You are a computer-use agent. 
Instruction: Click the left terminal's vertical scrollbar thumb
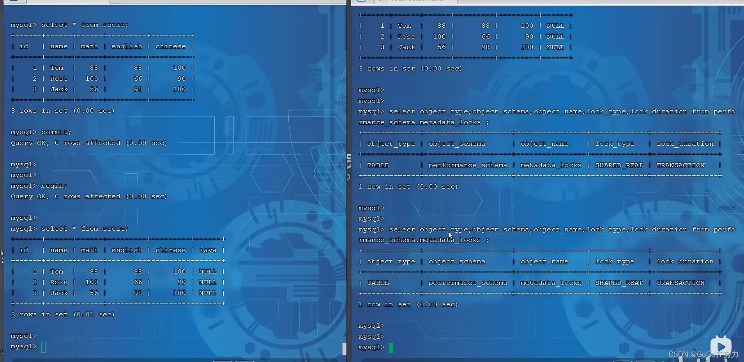pyautogui.click(x=344, y=349)
